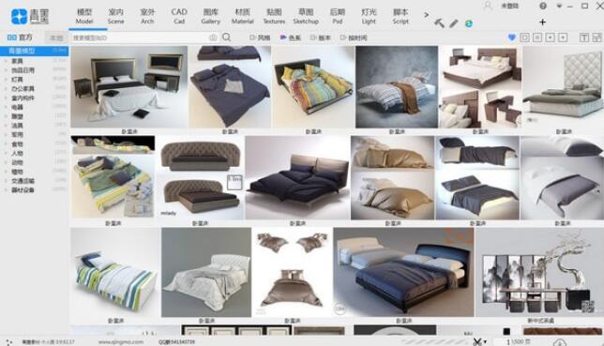
Task: Open the help question mark icon
Action: 543,6
